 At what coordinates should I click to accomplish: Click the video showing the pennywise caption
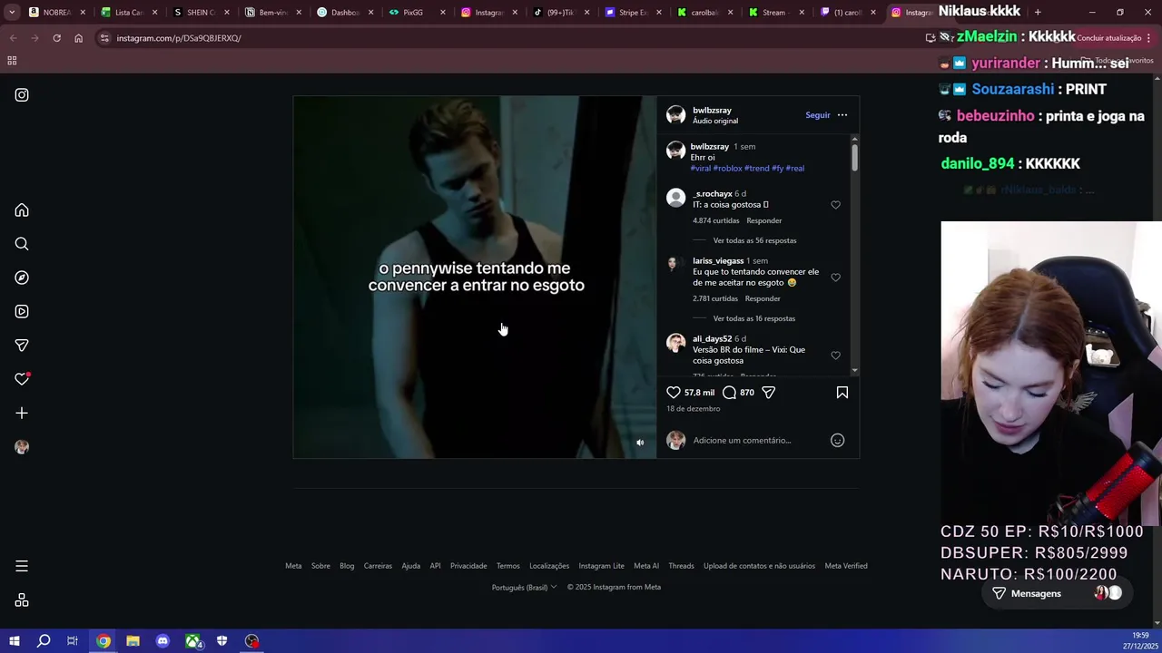[474, 277]
